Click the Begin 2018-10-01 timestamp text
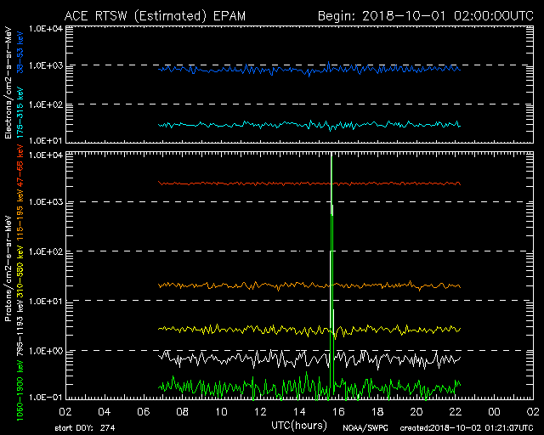 pos(426,15)
